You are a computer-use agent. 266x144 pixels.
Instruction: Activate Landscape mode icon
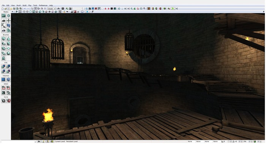coord(3,30)
